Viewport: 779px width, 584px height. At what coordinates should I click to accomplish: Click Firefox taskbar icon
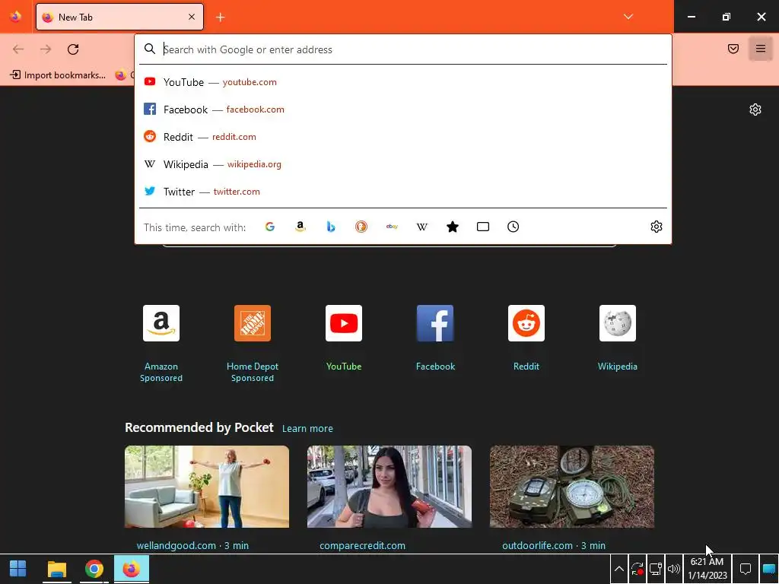131,569
